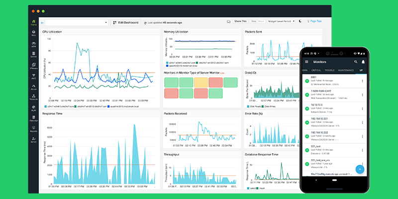
Task: Open the more options for 221_test
Action: (362, 150)
